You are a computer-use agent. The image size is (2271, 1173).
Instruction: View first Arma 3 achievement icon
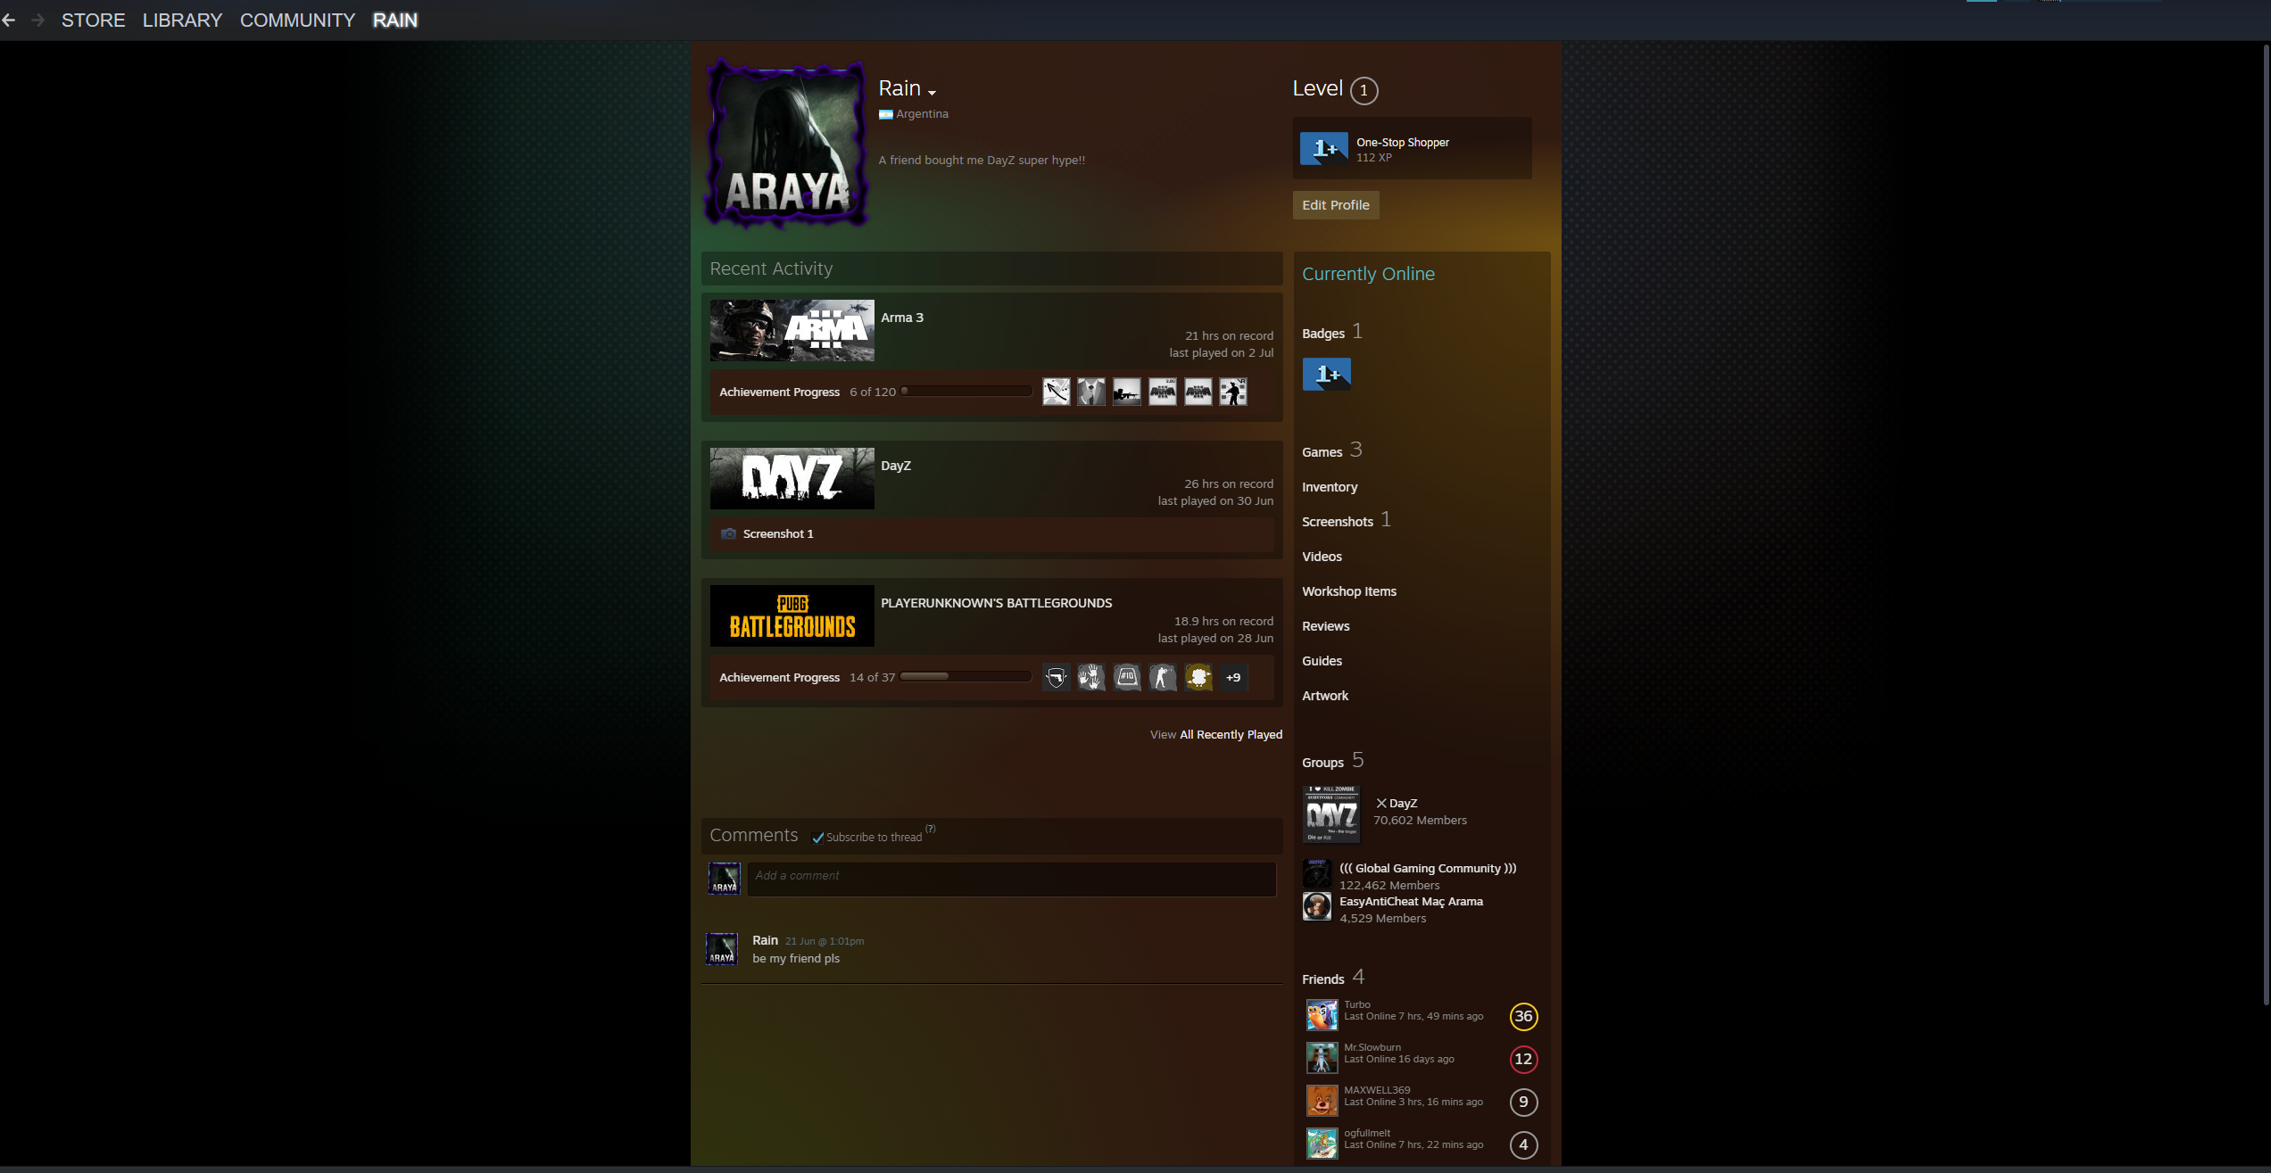[x=1056, y=392]
